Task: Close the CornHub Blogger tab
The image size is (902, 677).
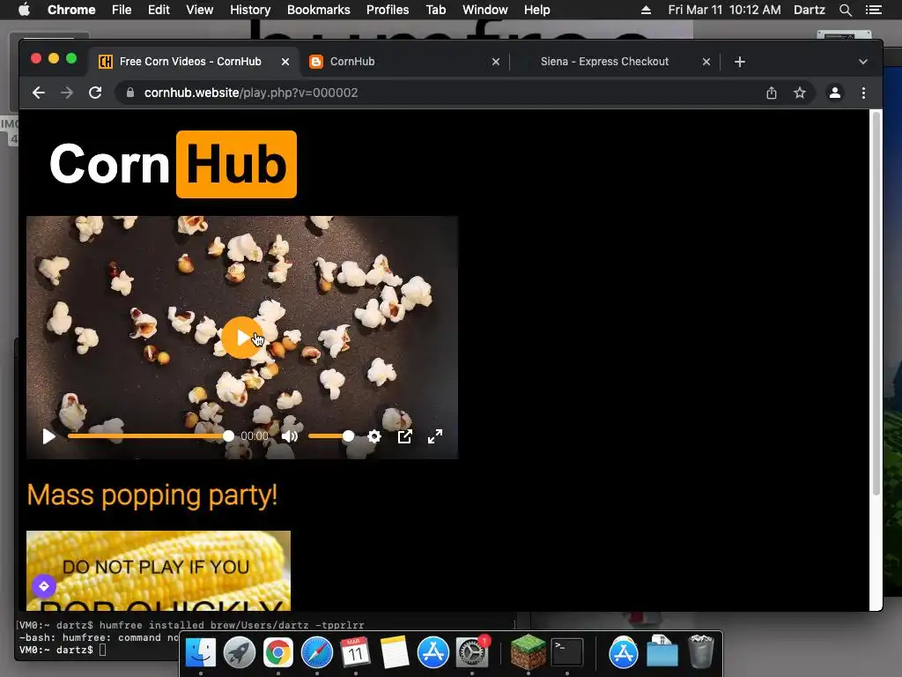Action: click(496, 62)
